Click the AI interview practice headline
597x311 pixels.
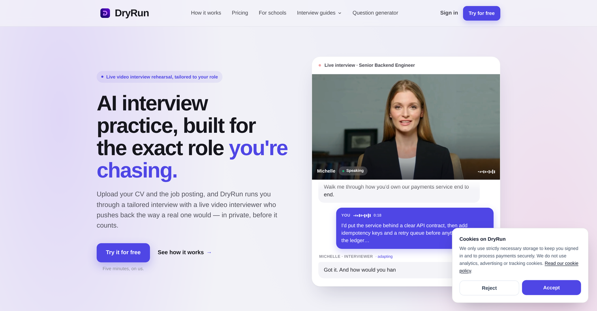click(192, 136)
